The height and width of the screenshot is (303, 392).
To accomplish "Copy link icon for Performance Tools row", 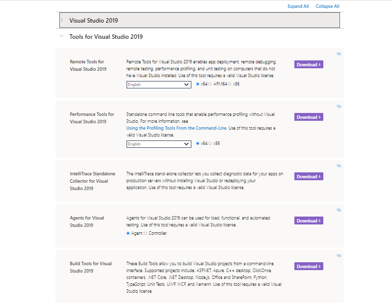I will click(x=339, y=106).
